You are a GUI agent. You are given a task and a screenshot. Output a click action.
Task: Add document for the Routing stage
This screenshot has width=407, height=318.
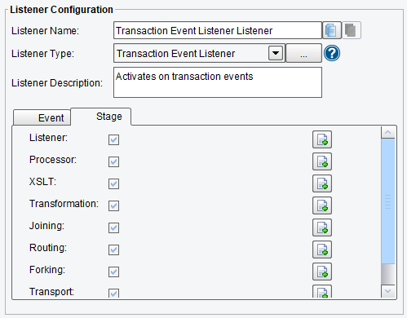322,250
